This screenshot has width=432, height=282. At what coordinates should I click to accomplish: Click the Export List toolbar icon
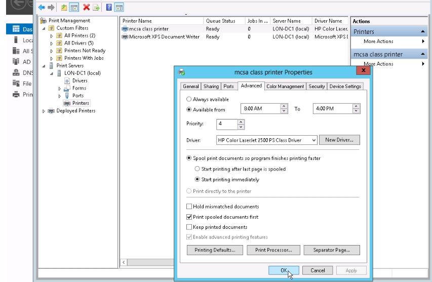coord(96,8)
